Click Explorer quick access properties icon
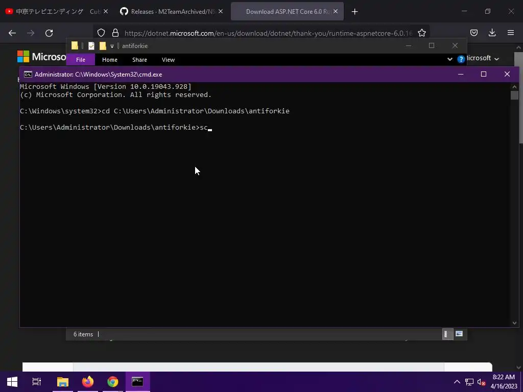This screenshot has width=523, height=392. coord(91,45)
